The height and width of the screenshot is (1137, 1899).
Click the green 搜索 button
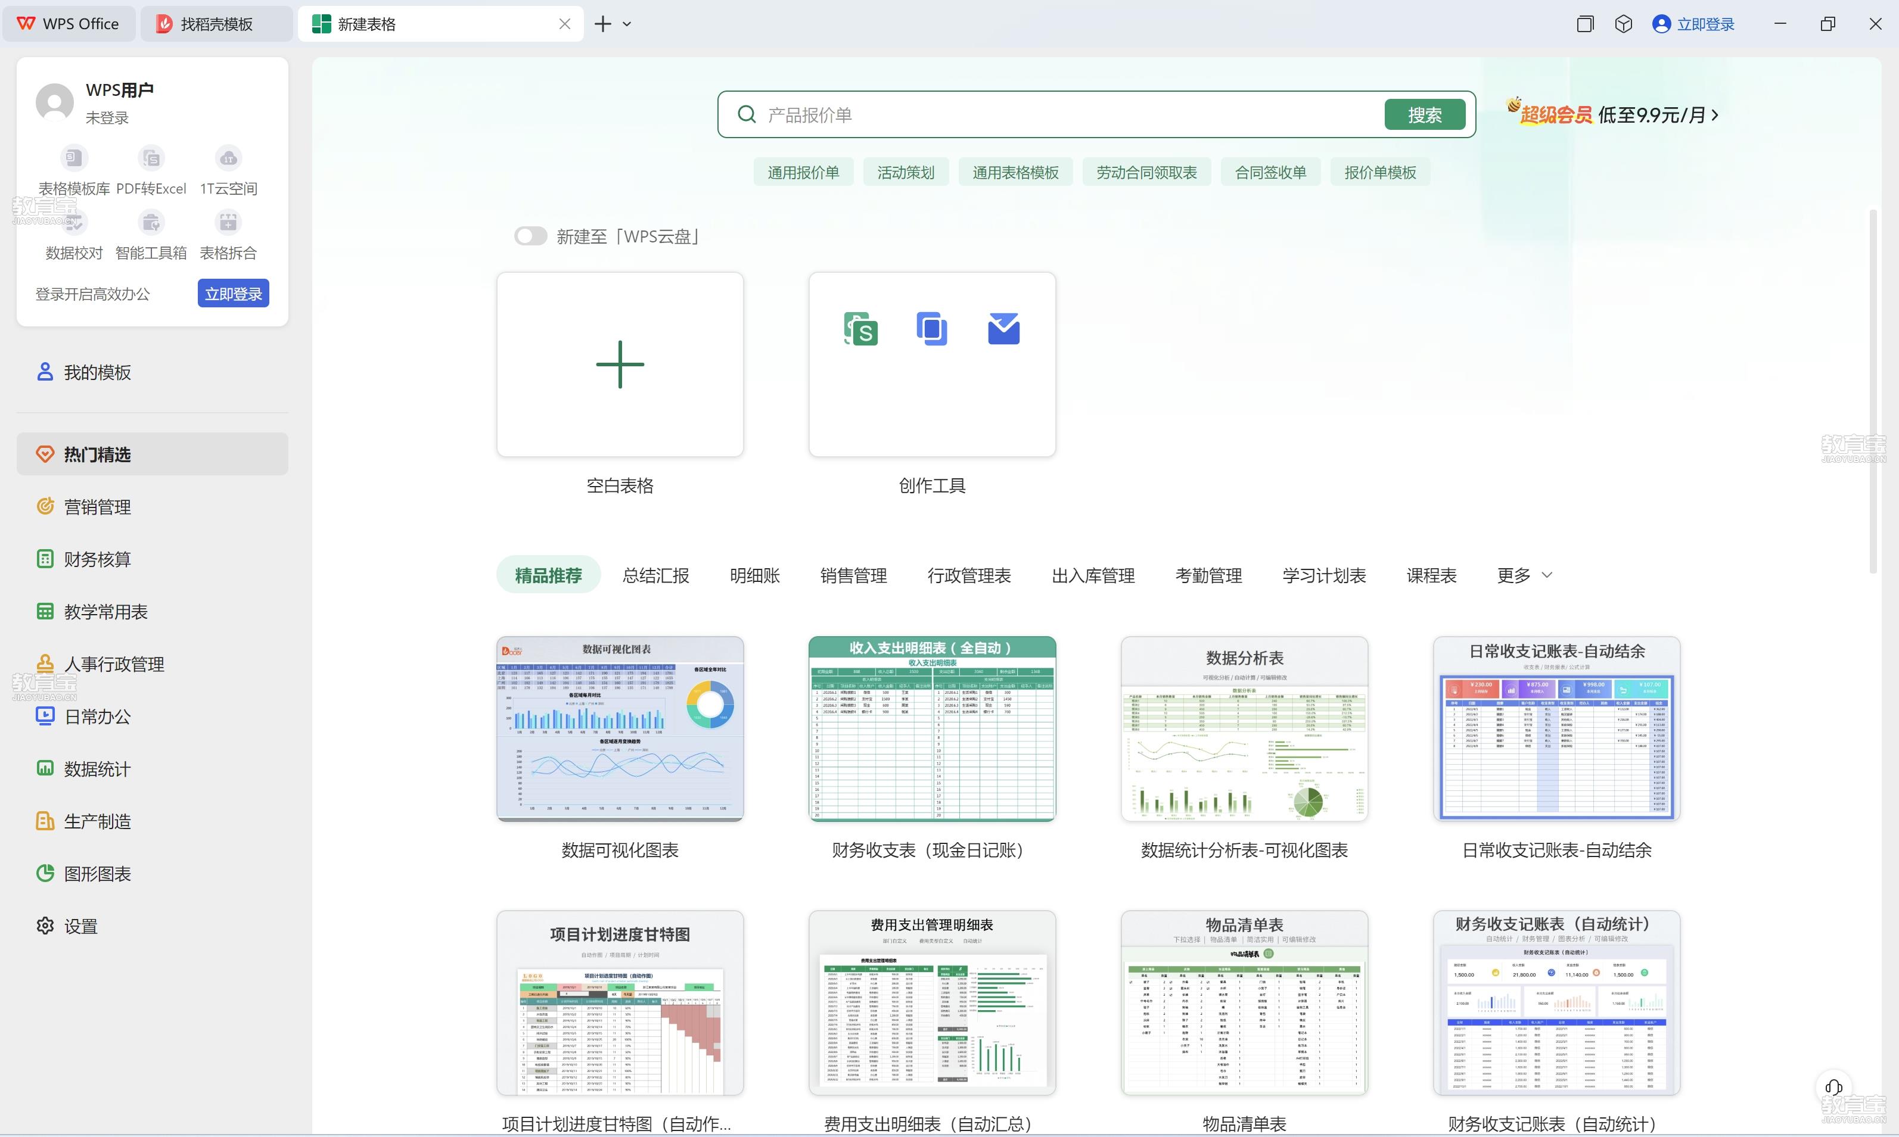1425,115
